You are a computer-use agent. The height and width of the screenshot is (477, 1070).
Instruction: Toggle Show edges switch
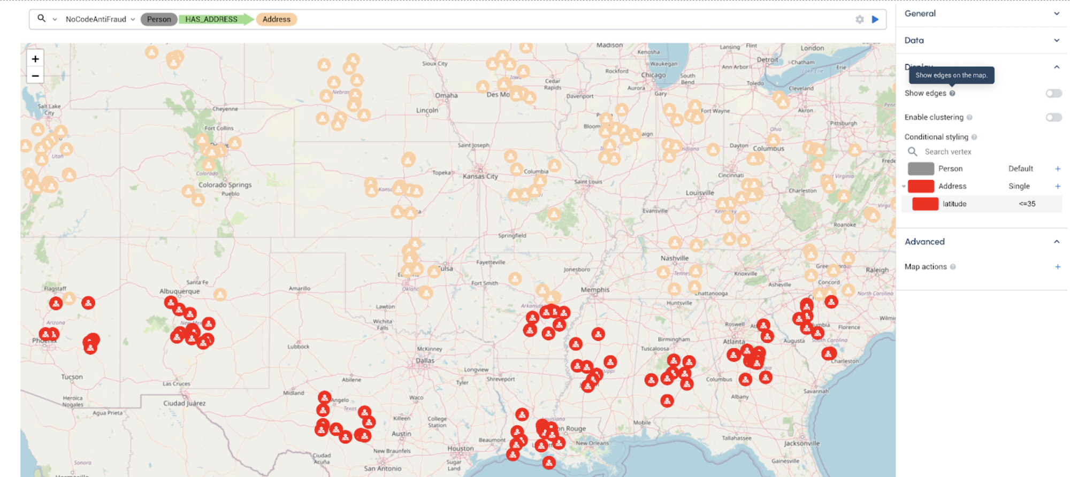[x=1053, y=94]
